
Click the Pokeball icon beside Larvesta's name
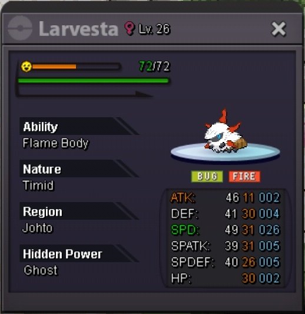[20, 28]
